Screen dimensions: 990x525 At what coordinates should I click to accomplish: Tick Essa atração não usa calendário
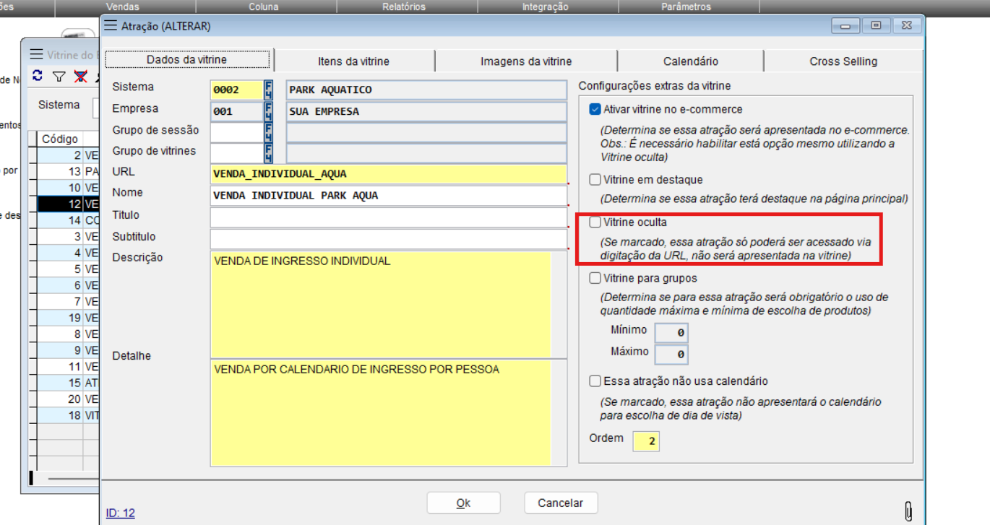click(595, 381)
